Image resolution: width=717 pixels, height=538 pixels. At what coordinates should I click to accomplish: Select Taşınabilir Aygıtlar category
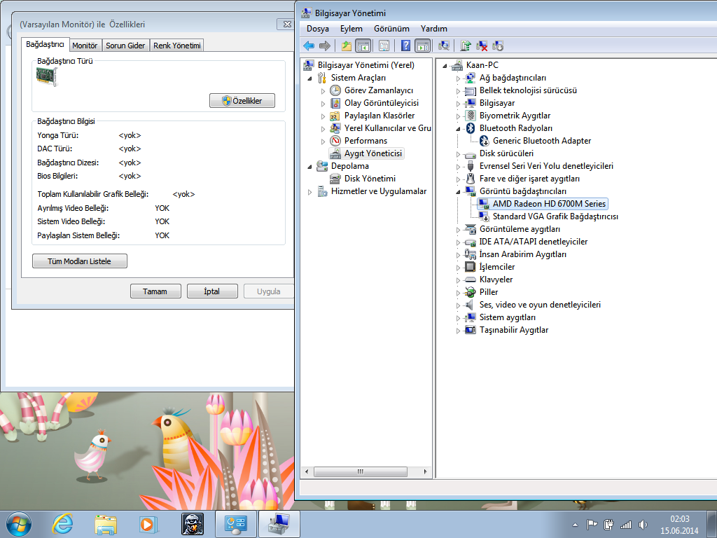(513, 330)
